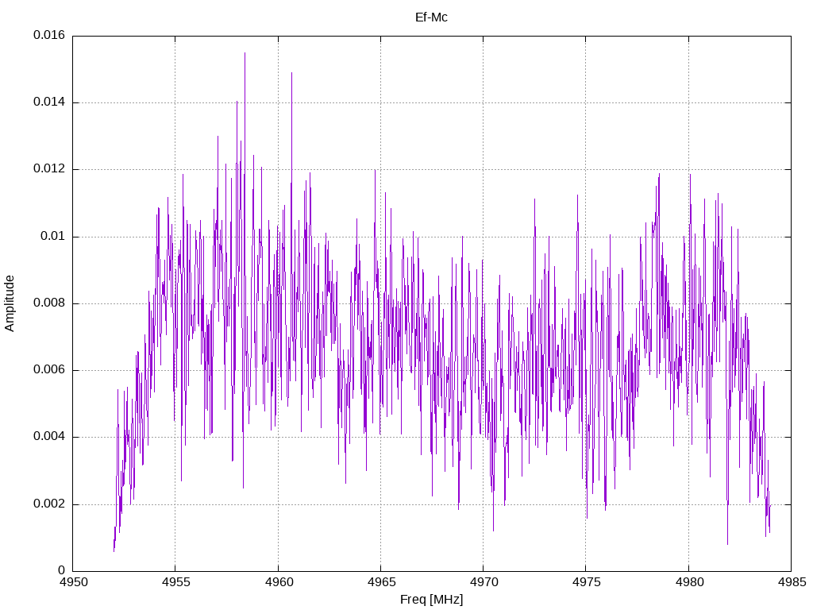Click the Freq [MHz] axis label
This screenshot has width=813, height=610.
(x=431, y=600)
